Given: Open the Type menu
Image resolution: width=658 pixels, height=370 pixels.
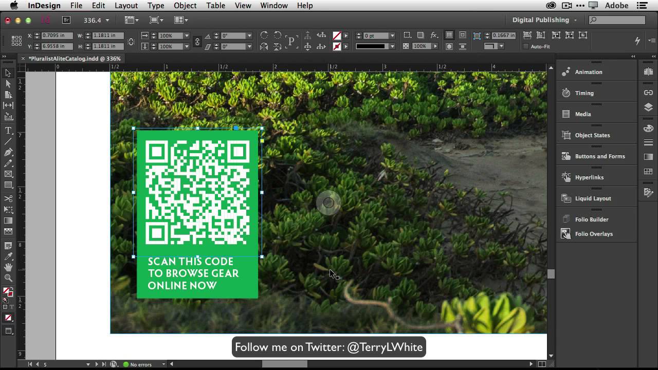Looking at the screenshot, I should (156, 6).
